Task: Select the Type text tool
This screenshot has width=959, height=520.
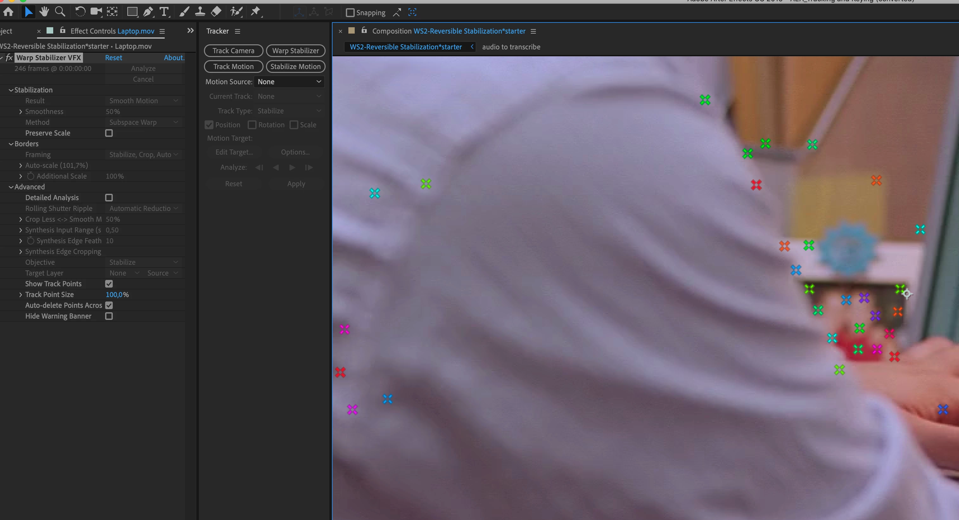Action: click(x=164, y=12)
